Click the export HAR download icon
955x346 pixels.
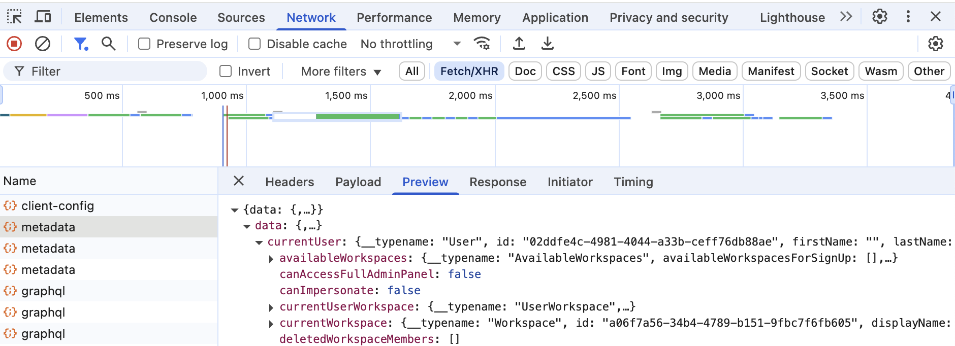coord(547,44)
